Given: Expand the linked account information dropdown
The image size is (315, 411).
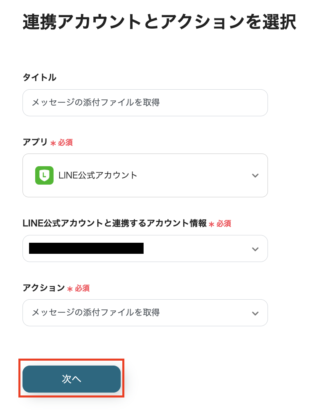Looking at the screenshot, I should [145, 248].
